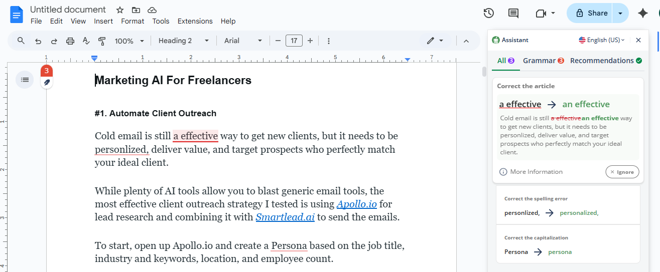
Task: Open the comments icon in header
Action: 513,14
